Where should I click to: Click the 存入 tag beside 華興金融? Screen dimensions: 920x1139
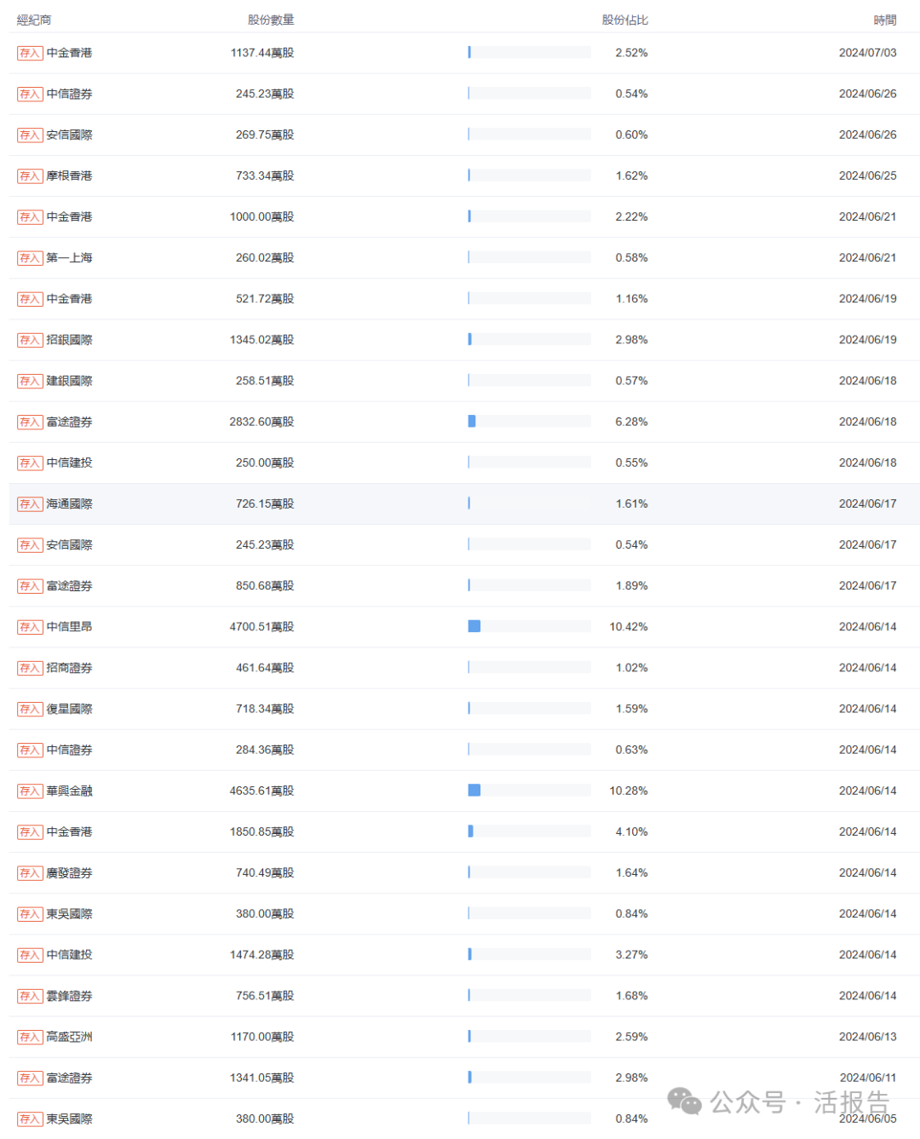[30, 791]
